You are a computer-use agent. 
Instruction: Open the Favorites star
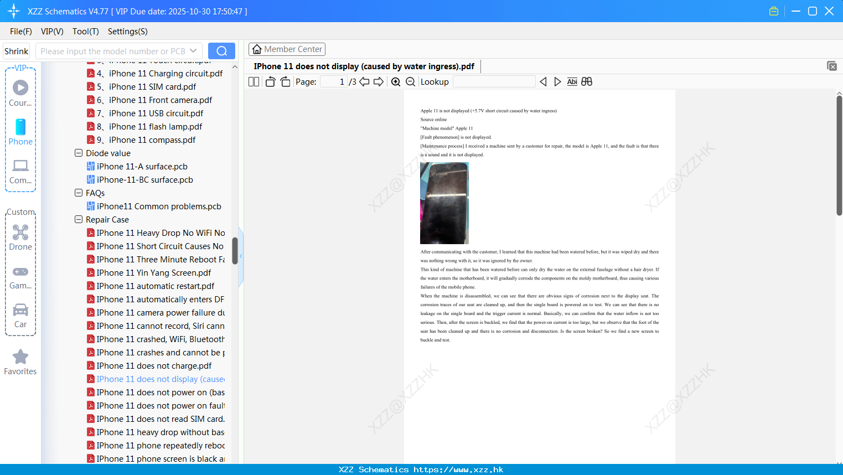[20, 363]
